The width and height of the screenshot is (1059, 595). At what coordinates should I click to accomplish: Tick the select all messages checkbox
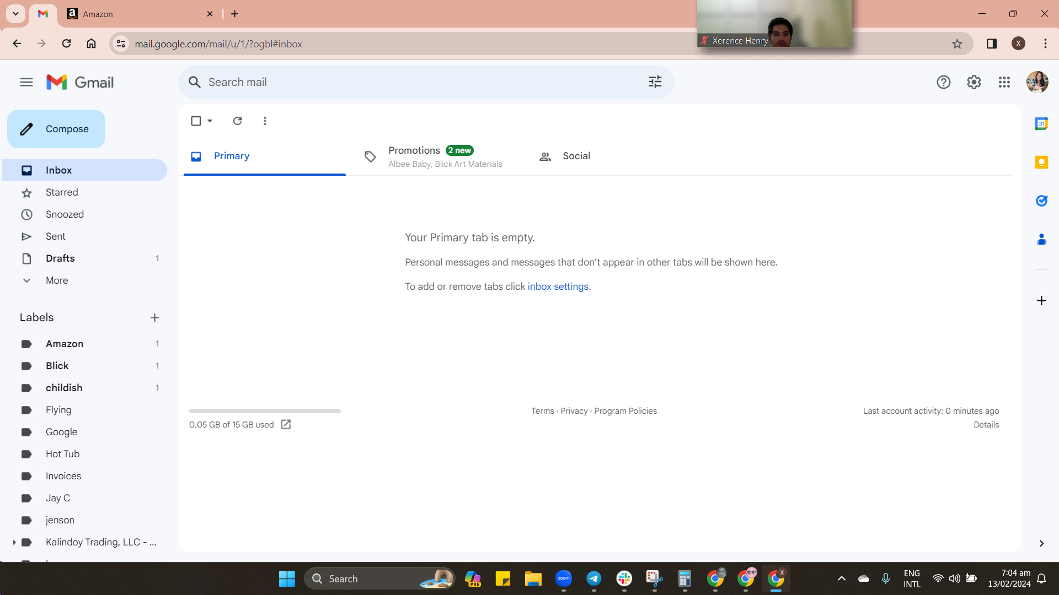tap(196, 121)
